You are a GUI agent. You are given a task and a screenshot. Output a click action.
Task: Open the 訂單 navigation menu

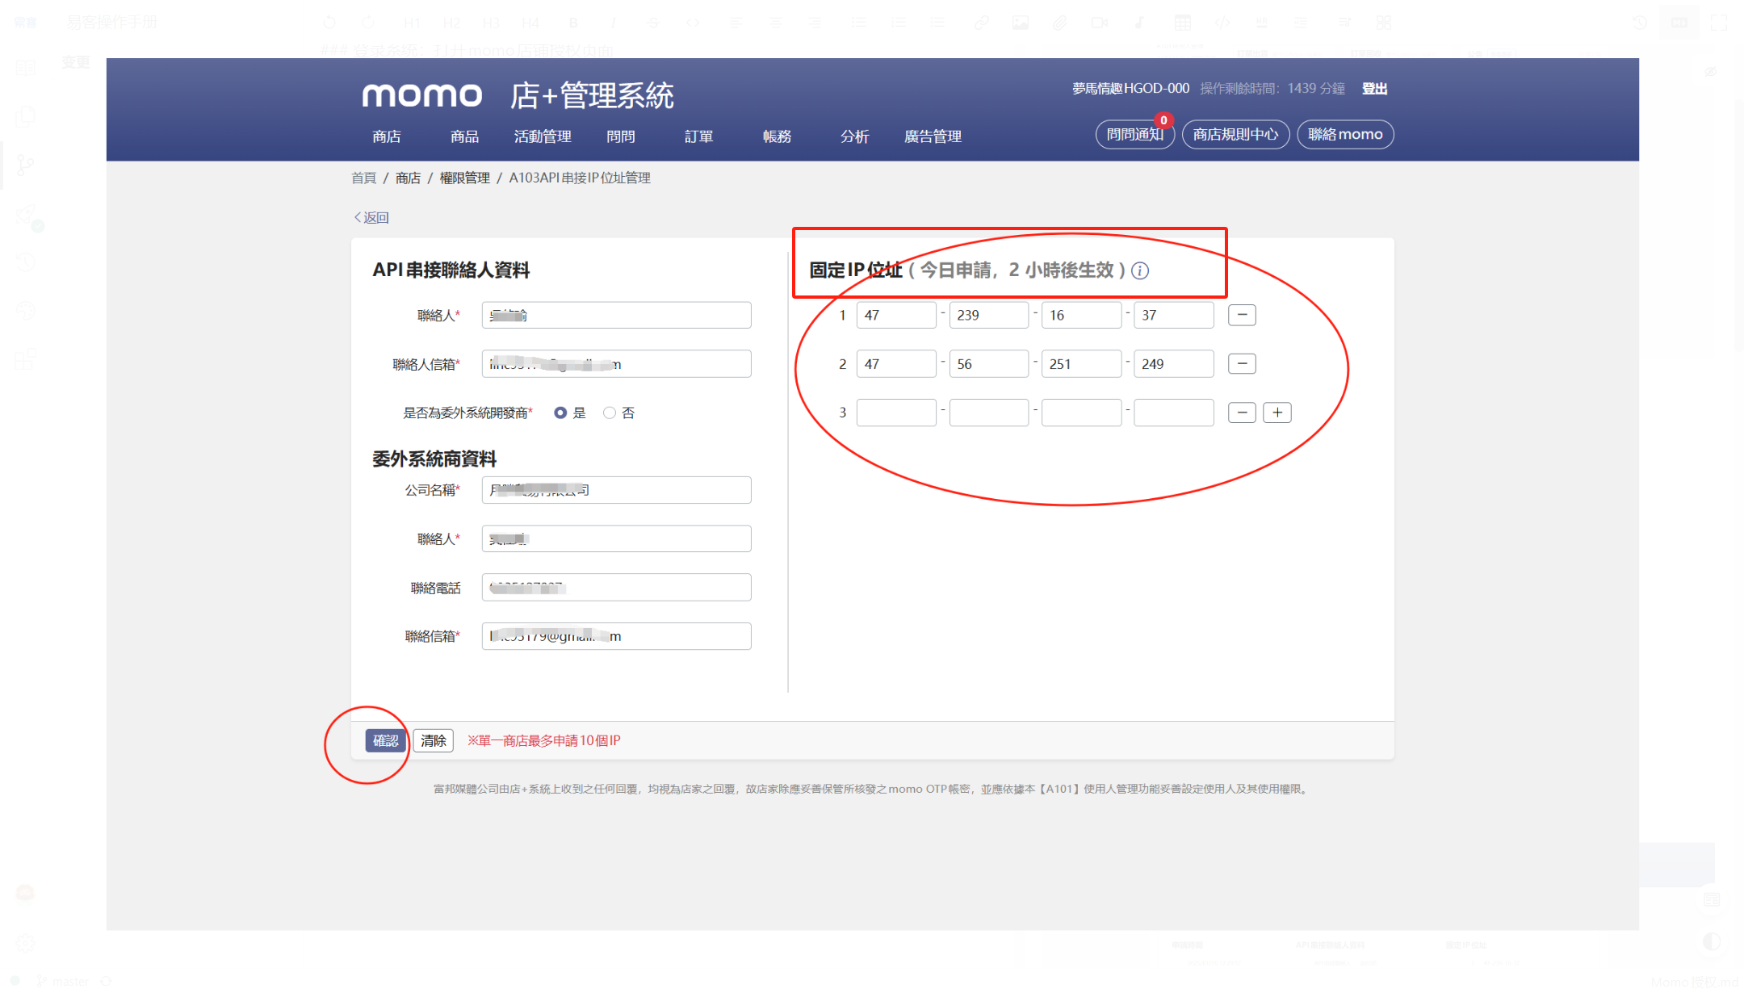click(x=698, y=136)
